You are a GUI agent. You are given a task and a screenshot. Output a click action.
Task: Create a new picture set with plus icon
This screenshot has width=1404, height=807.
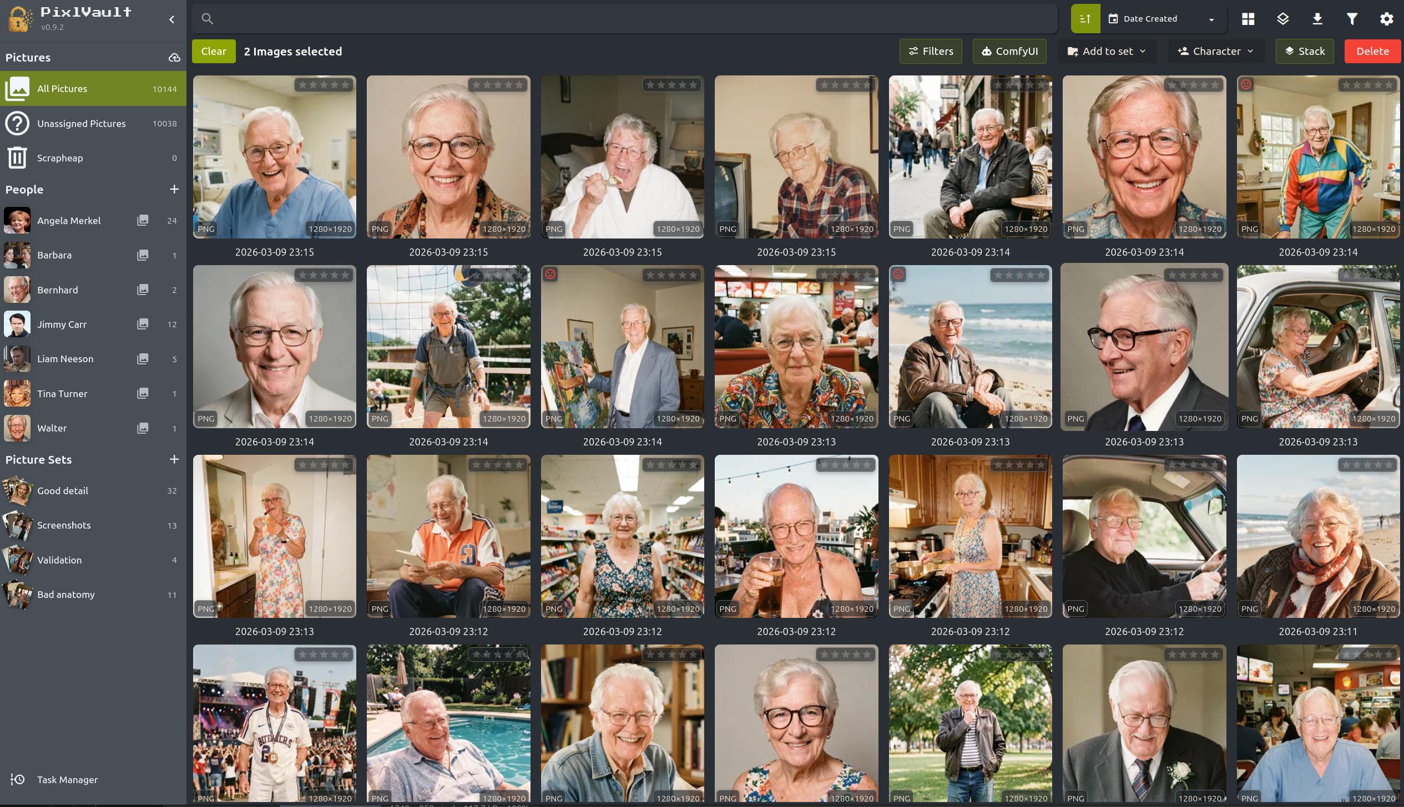pyautogui.click(x=174, y=459)
